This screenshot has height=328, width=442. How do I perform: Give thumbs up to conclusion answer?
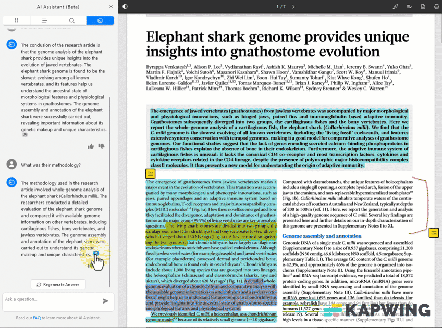tap(91, 147)
